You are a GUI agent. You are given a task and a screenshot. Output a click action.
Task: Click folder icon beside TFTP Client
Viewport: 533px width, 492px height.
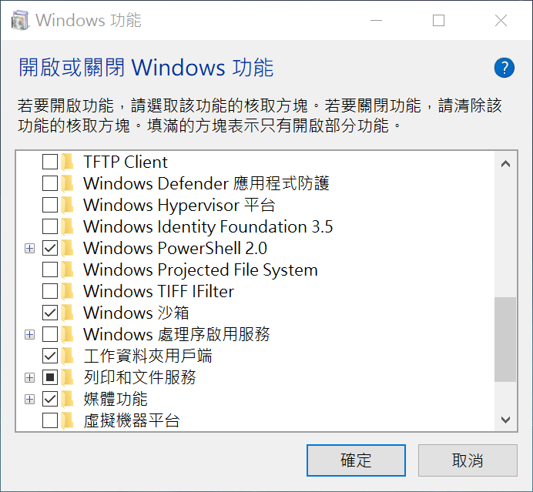click(69, 162)
